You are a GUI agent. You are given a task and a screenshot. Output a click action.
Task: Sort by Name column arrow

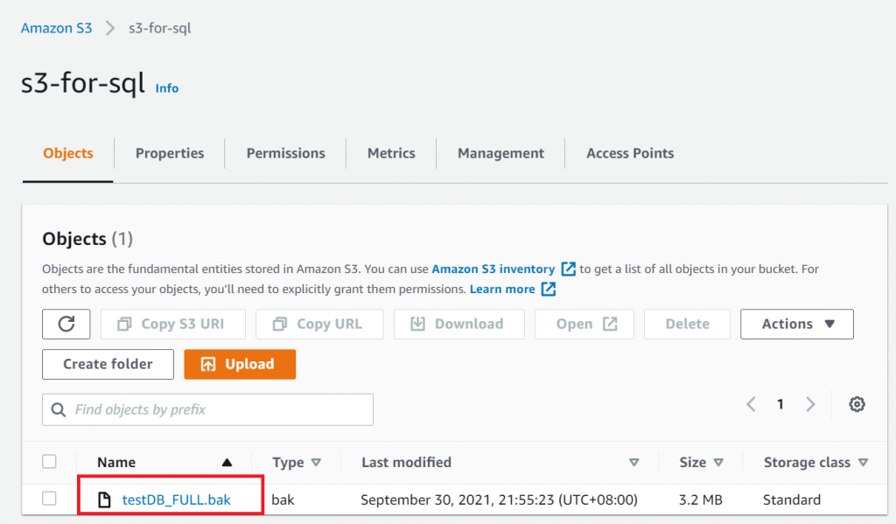coord(227,462)
